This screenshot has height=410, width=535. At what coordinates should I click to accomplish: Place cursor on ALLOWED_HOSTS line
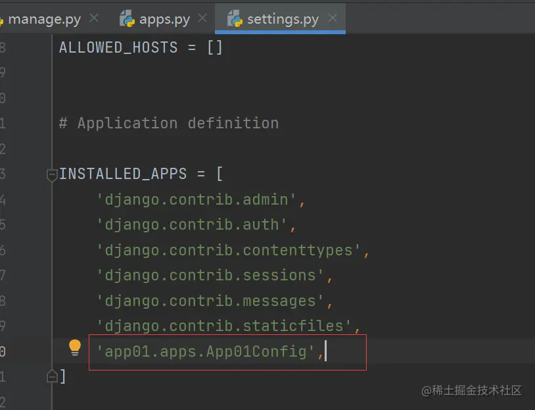pyautogui.click(x=141, y=47)
